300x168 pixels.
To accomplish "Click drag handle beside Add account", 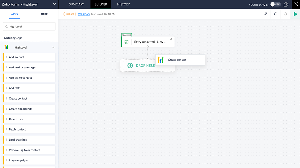I will tap(6, 57).
